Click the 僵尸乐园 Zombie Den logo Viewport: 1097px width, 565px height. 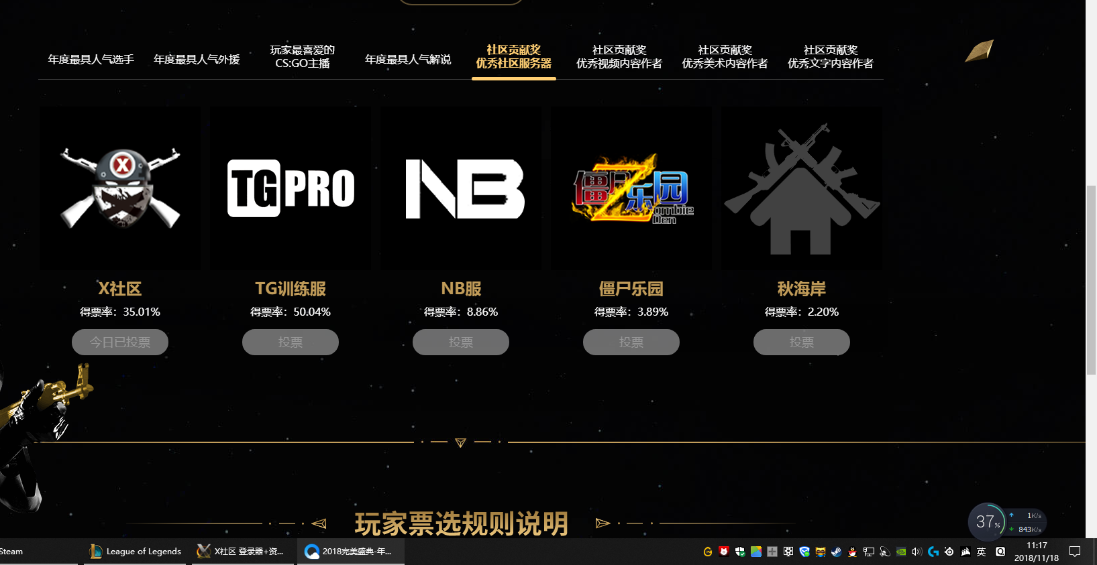(x=631, y=188)
